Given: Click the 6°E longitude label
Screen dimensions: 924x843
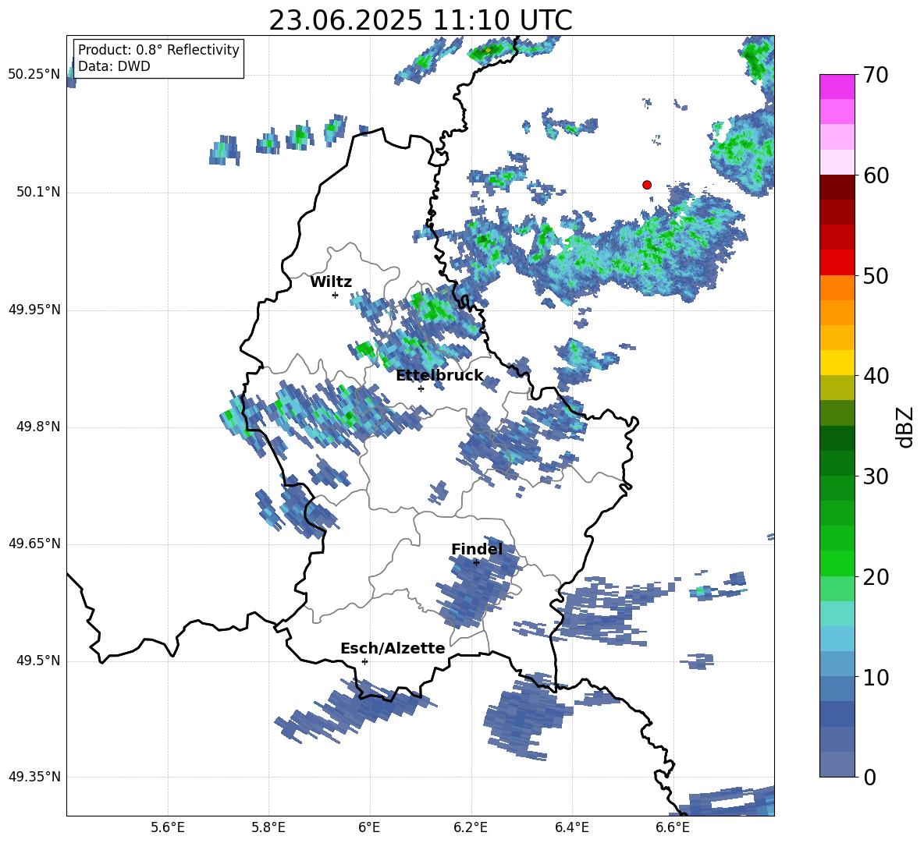Looking at the screenshot, I should [x=369, y=827].
